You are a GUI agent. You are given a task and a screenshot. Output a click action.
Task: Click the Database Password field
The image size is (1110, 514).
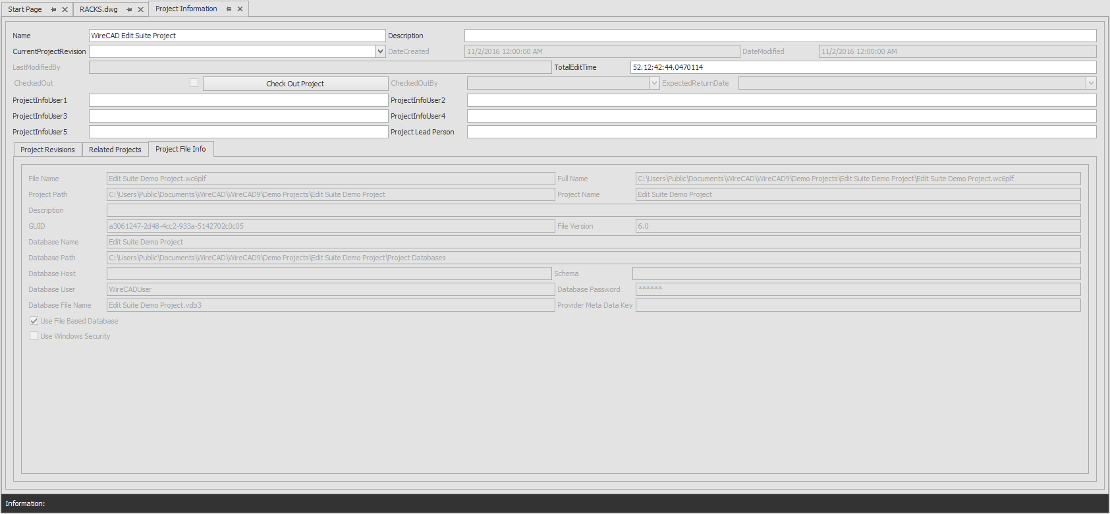(858, 289)
